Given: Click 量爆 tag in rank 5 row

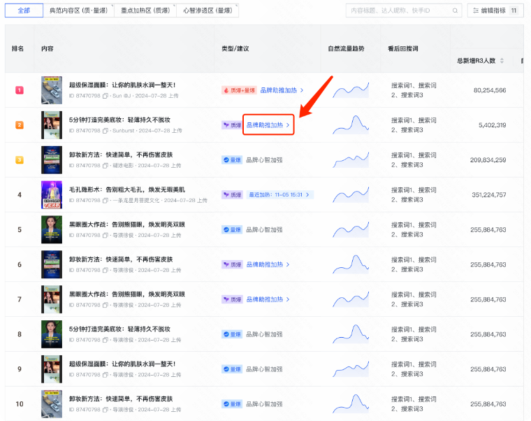Looking at the screenshot, I should [x=232, y=230].
